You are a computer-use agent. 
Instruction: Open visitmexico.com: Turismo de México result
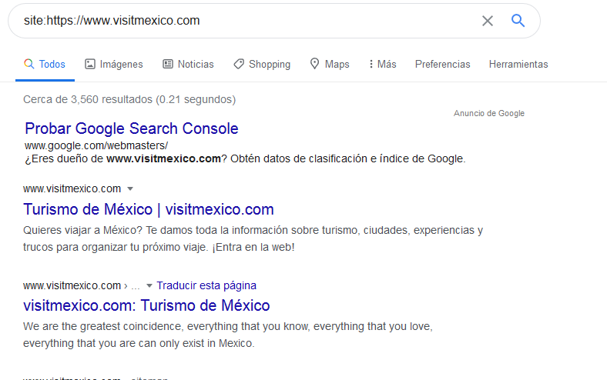[146, 305]
